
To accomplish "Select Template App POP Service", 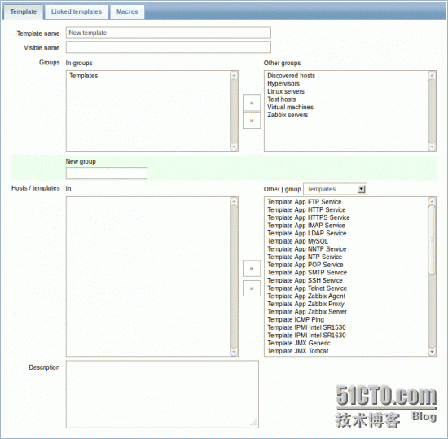I will pos(305,265).
